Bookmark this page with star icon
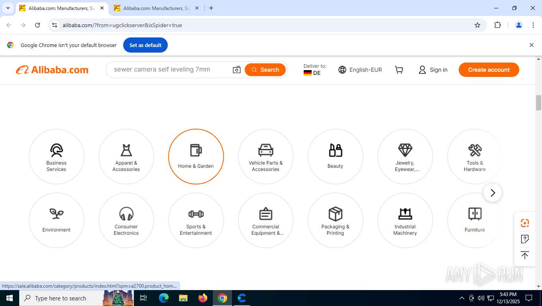The height and width of the screenshot is (306, 542). point(477,25)
